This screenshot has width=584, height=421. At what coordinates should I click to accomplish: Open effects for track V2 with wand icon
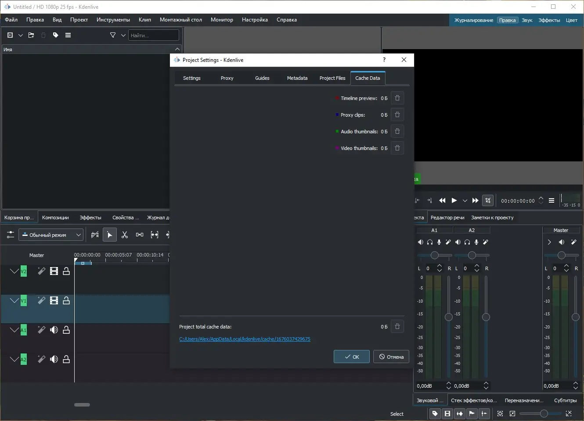point(41,271)
